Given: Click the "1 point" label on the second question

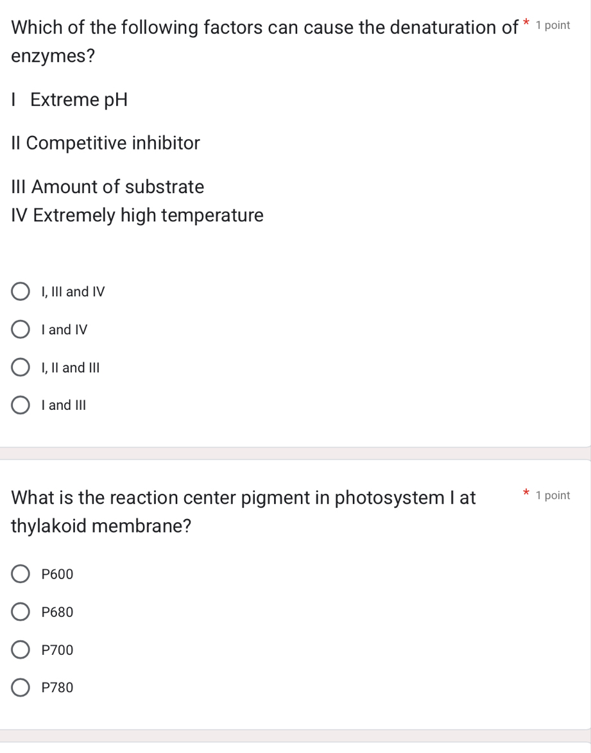Looking at the screenshot, I should coord(552,495).
